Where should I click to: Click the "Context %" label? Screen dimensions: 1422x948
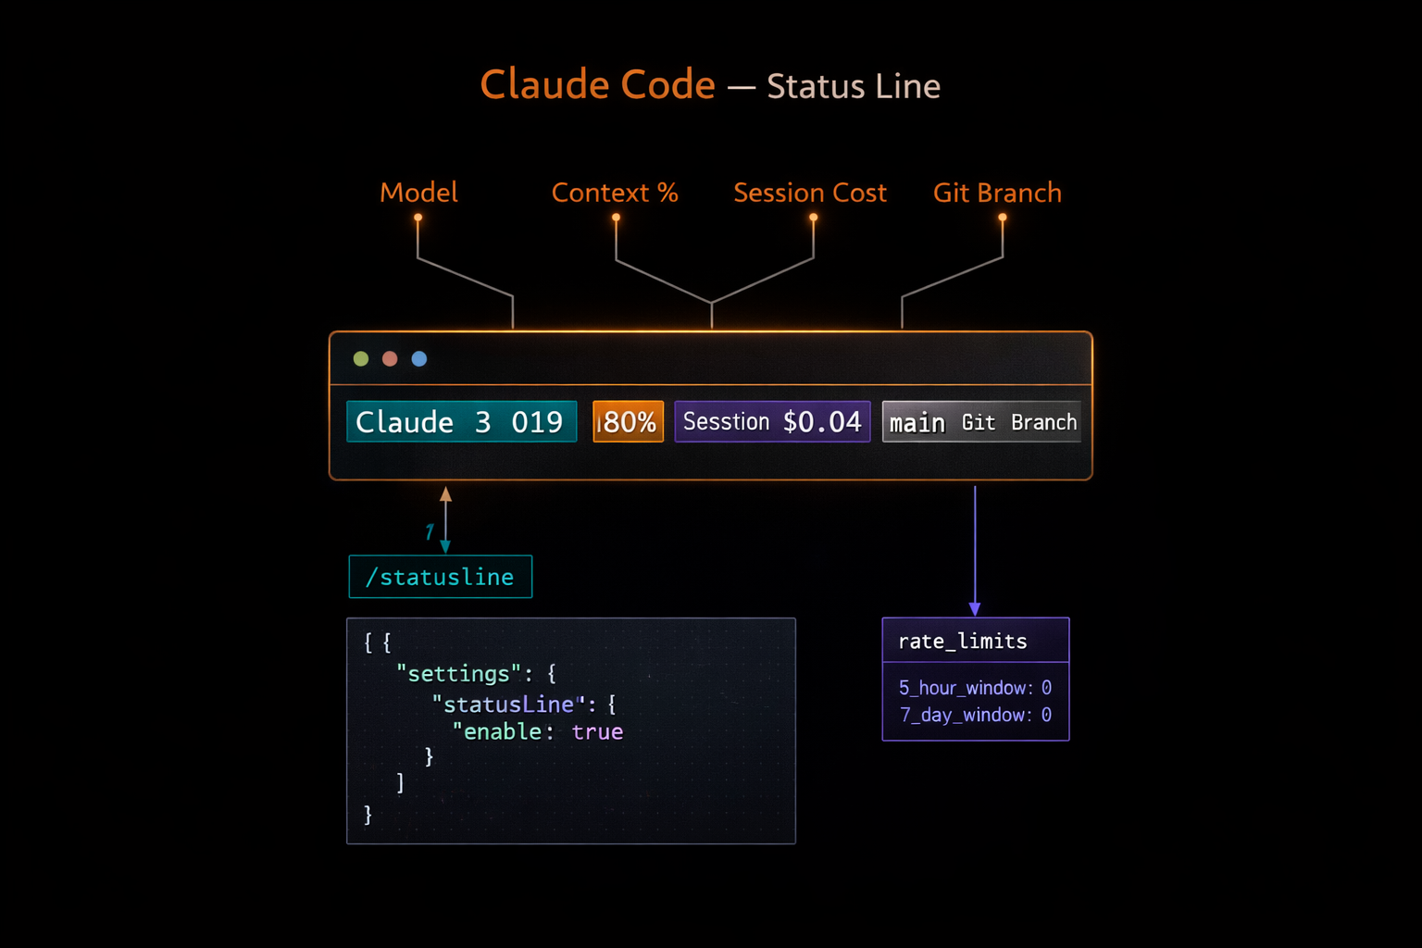coord(615,193)
